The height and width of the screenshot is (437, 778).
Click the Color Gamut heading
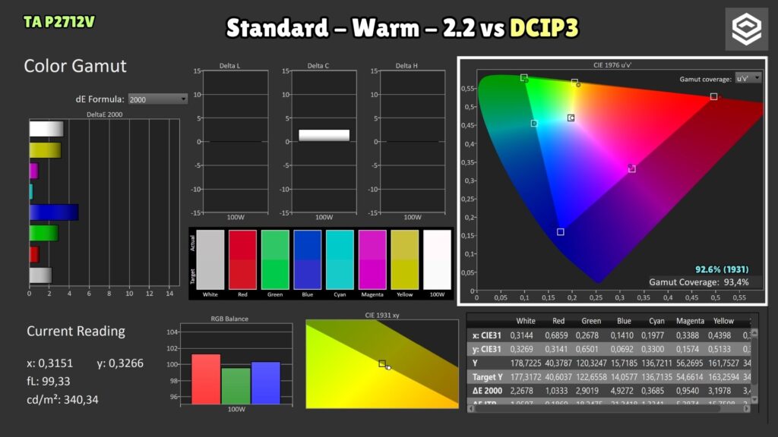(x=75, y=66)
